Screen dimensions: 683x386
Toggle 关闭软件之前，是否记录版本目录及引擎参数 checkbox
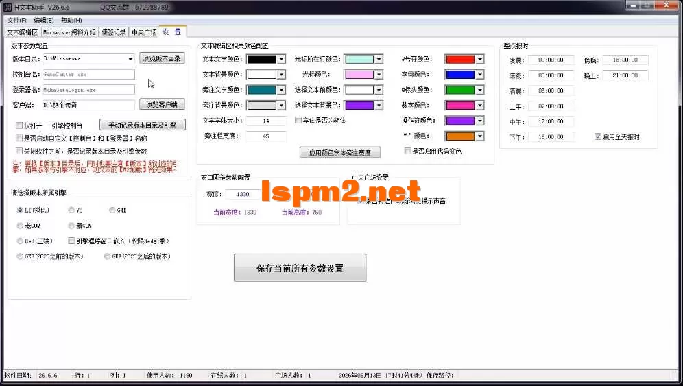pos(19,151)
